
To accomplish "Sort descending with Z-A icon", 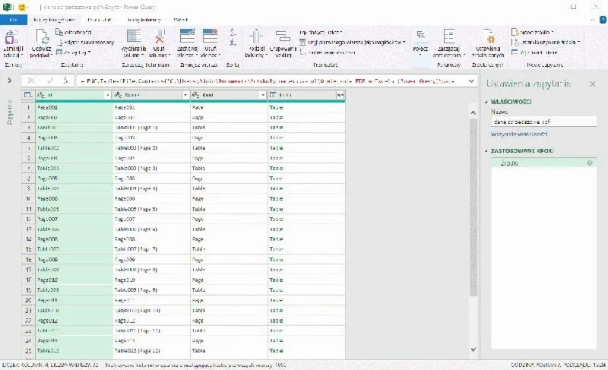I will [x=233, y=42].
